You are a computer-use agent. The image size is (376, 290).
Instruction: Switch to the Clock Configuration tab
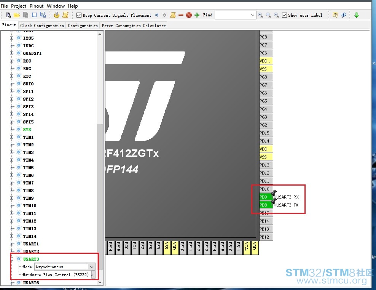[42, 26]
